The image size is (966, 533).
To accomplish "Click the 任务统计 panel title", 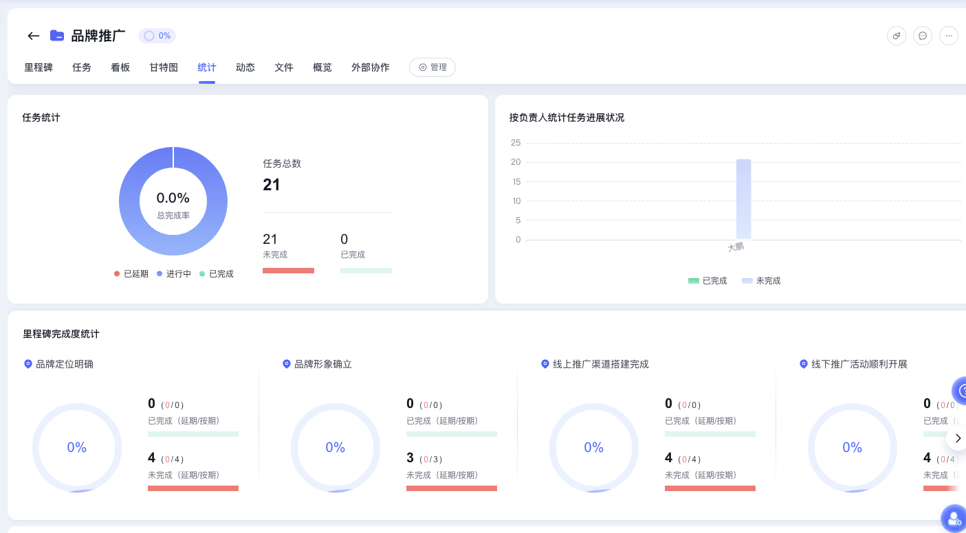I will pos(41,117).
